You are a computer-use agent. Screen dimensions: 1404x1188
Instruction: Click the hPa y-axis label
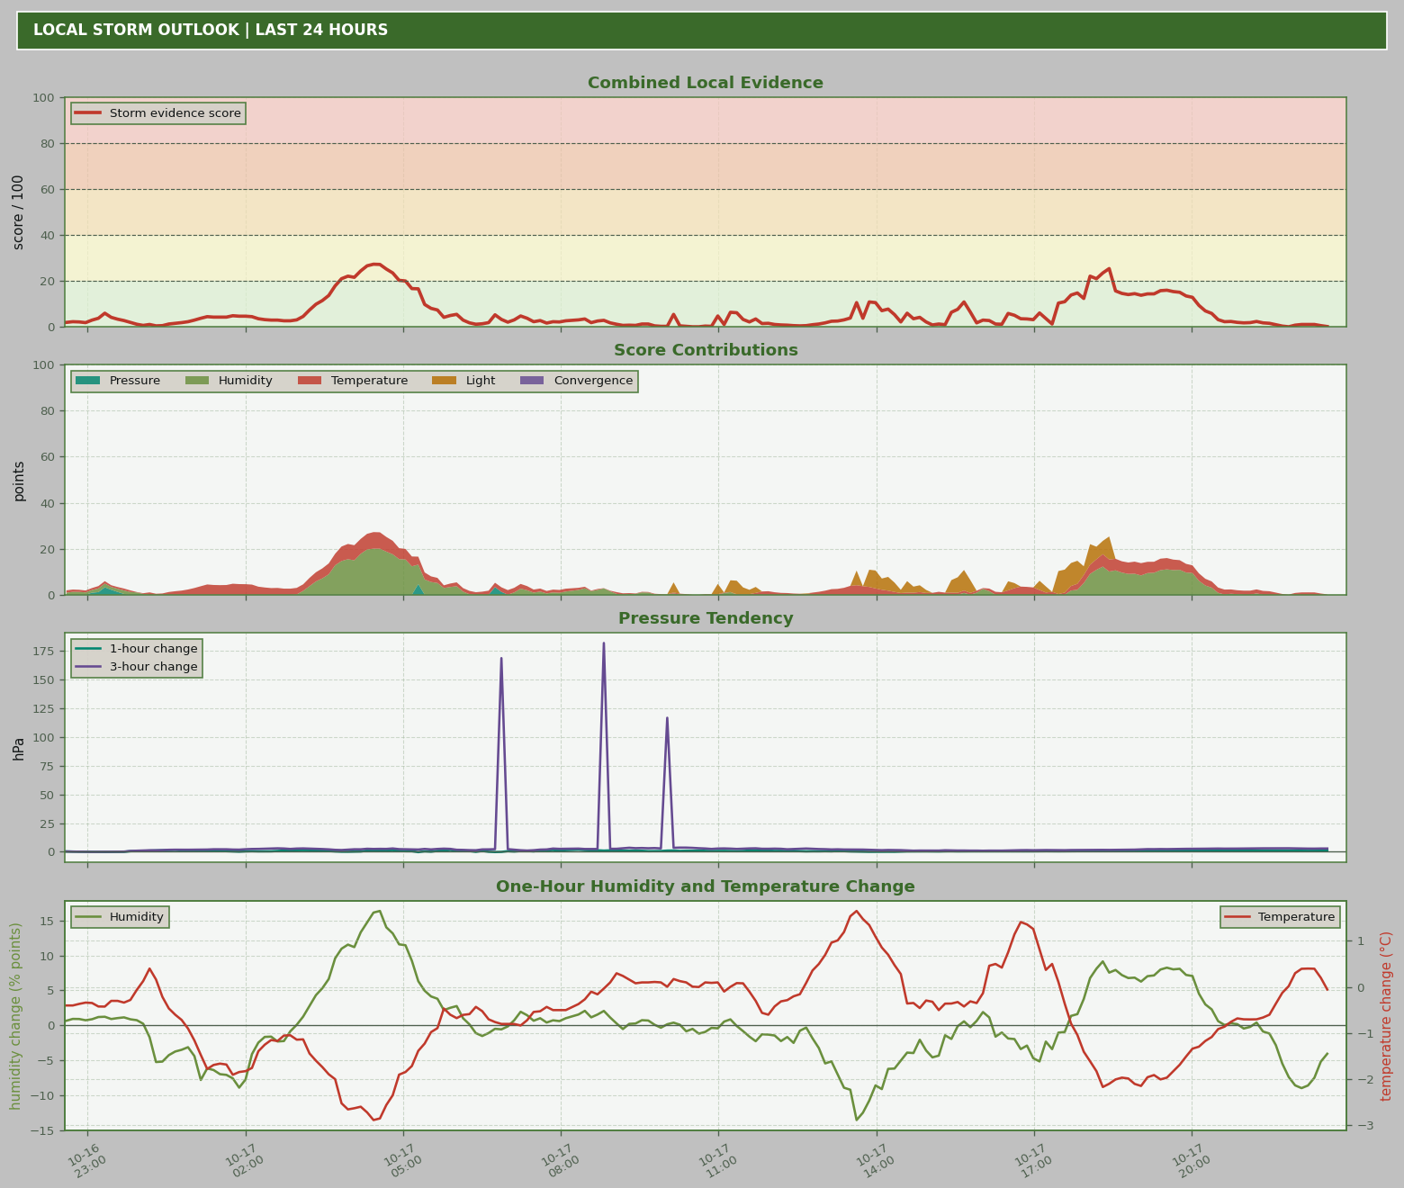pyautogui.click(x=19, y=749)
